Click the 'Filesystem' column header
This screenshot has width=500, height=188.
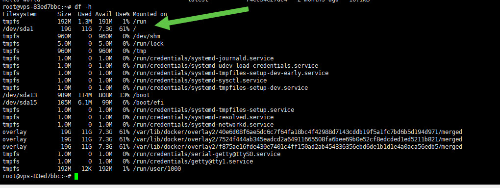tap(20, 14)
